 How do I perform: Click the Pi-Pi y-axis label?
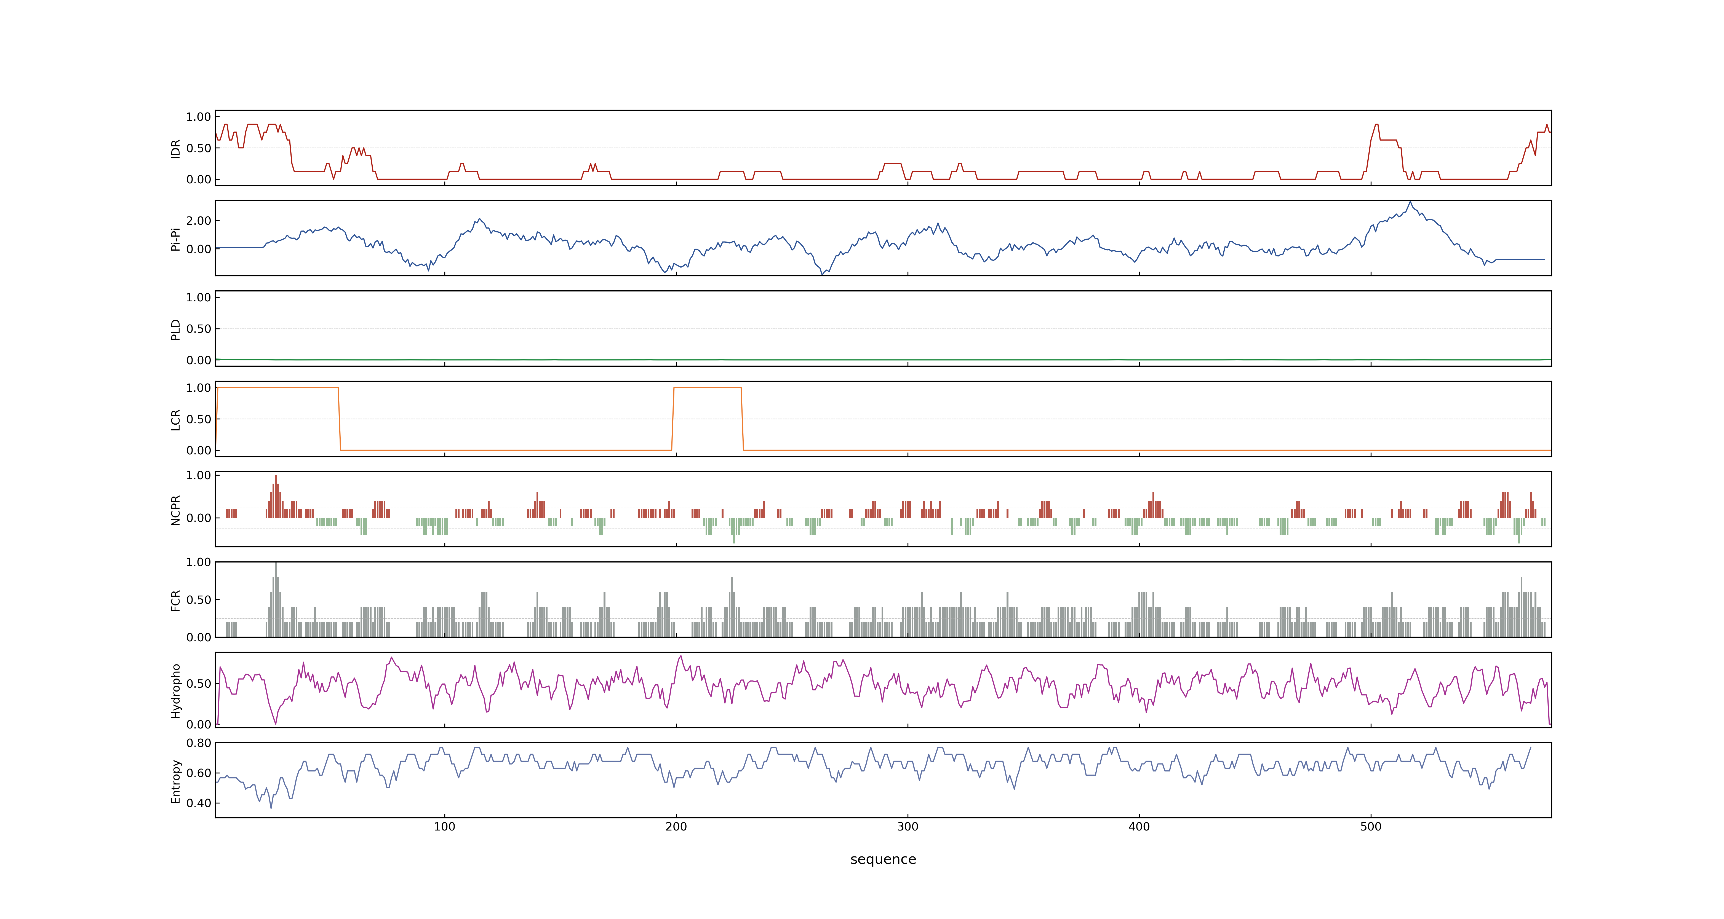(175, 239)
